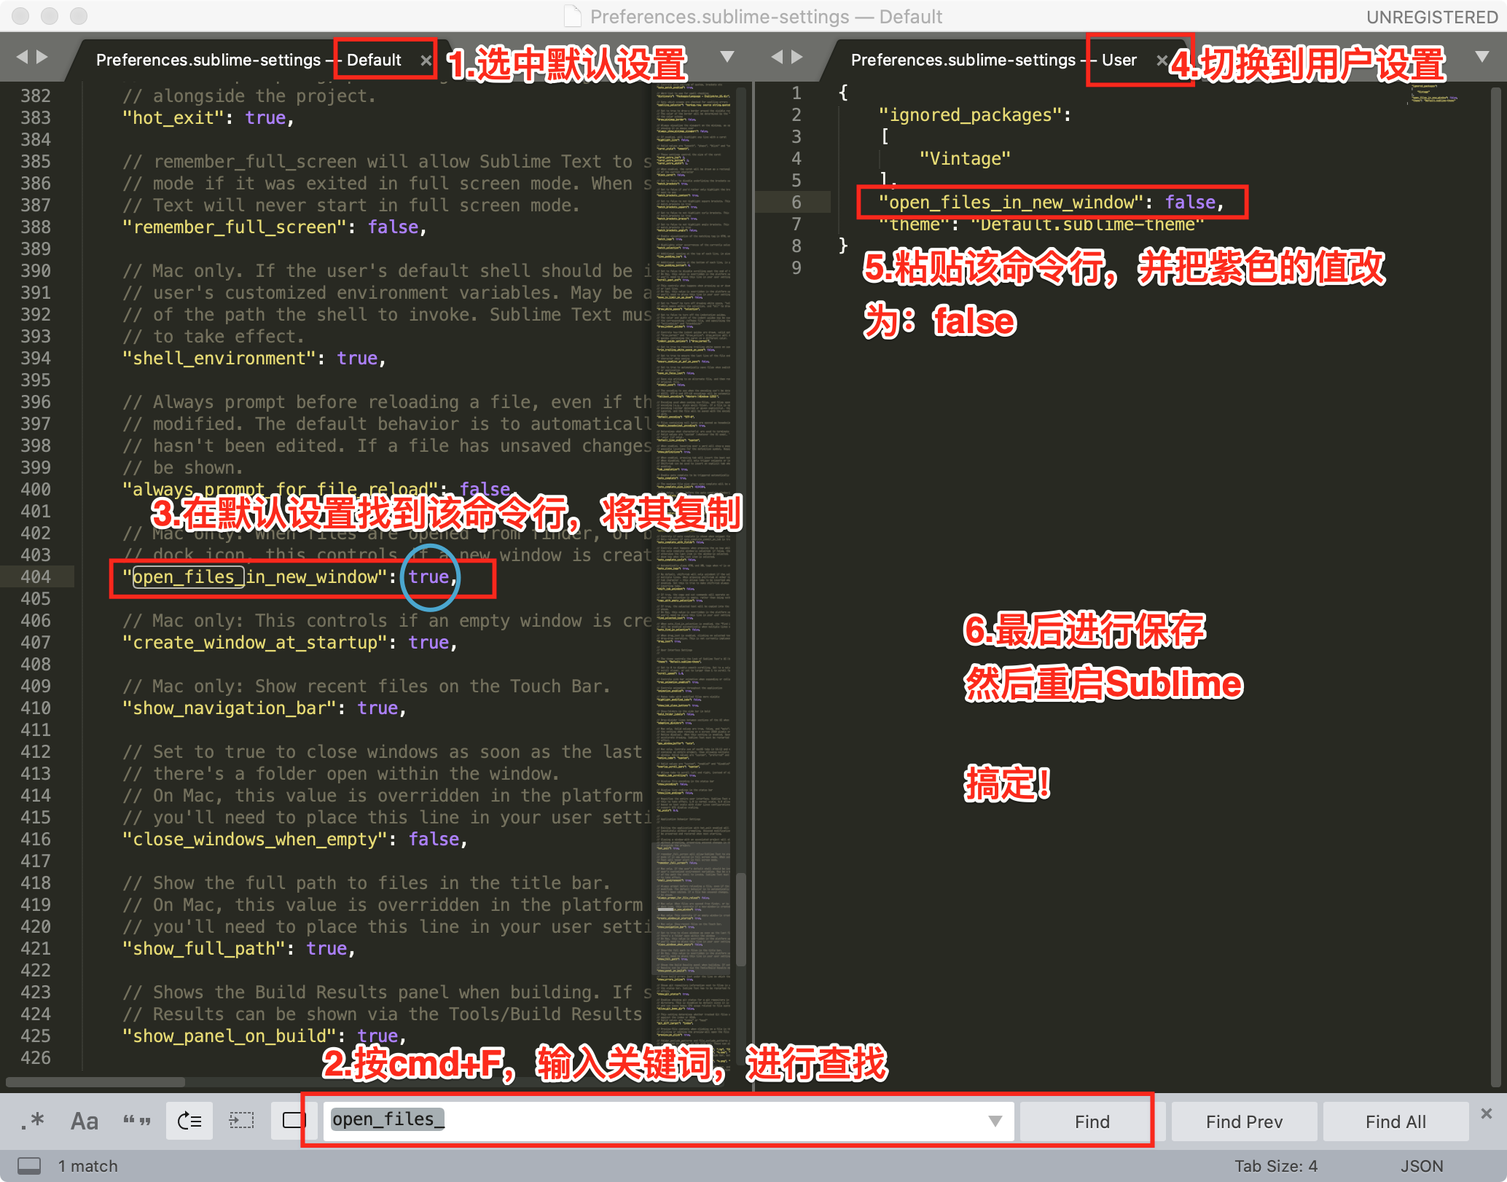Click line number 6 in User gutter
Screen dimensions: 1507x1182
tap(796, 203)
